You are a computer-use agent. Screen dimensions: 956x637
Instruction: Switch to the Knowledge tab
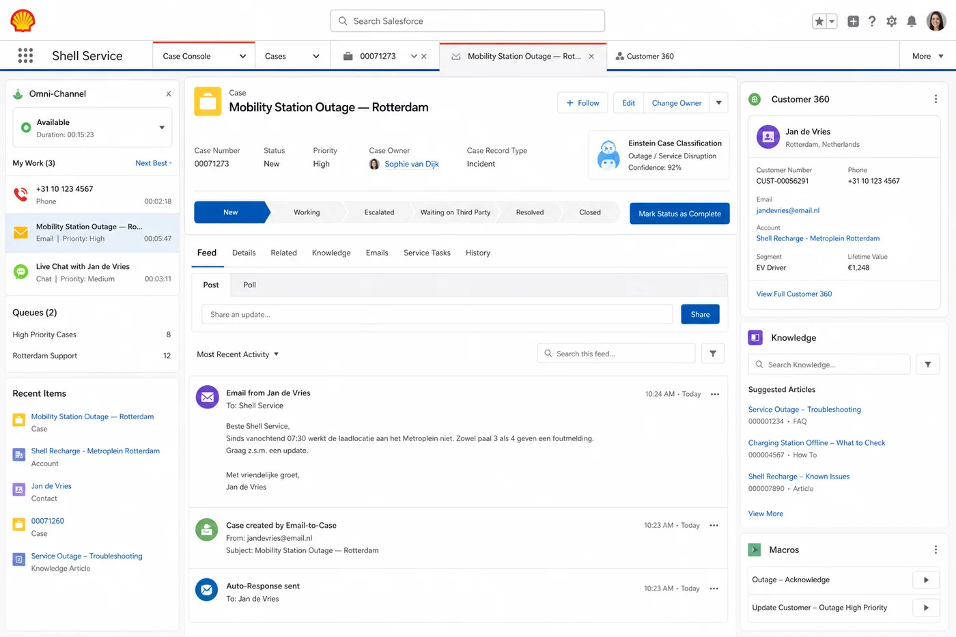(x=331, y=253)
